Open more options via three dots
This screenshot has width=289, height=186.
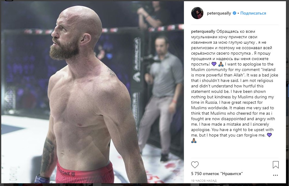coord(275,175)
